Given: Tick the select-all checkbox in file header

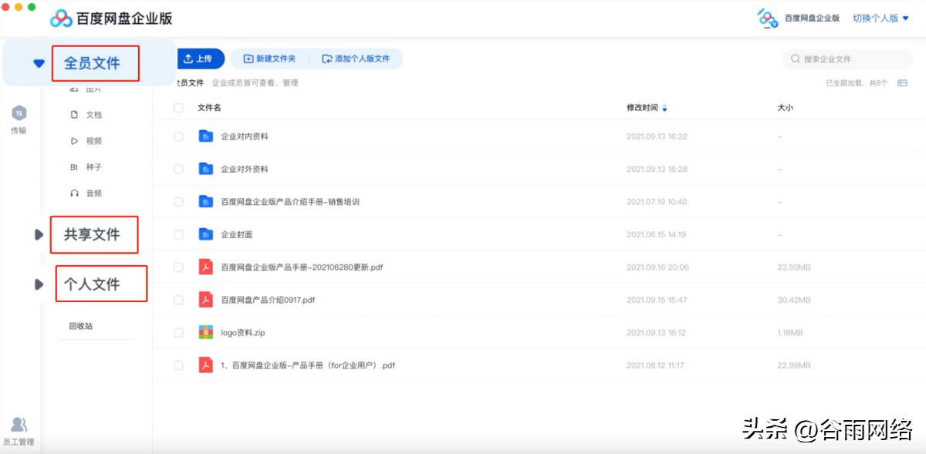Looking at the screenshot, I should coord(177,107).
